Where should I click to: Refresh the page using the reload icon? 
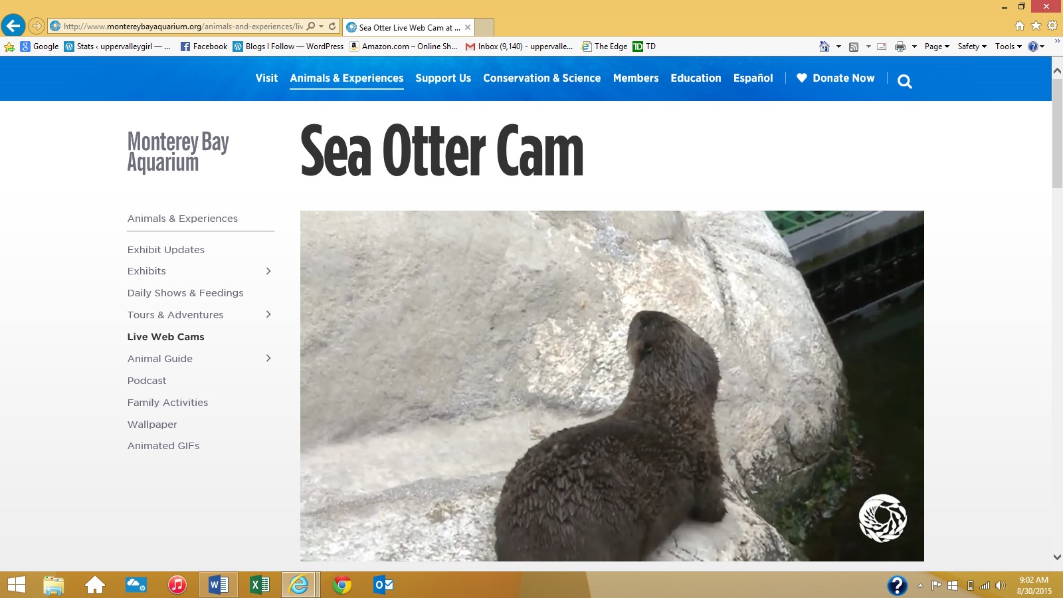(332, 27)
